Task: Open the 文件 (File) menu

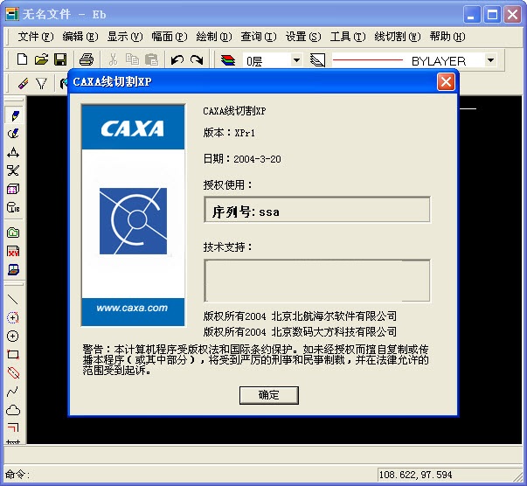Action: click(35, 37)
